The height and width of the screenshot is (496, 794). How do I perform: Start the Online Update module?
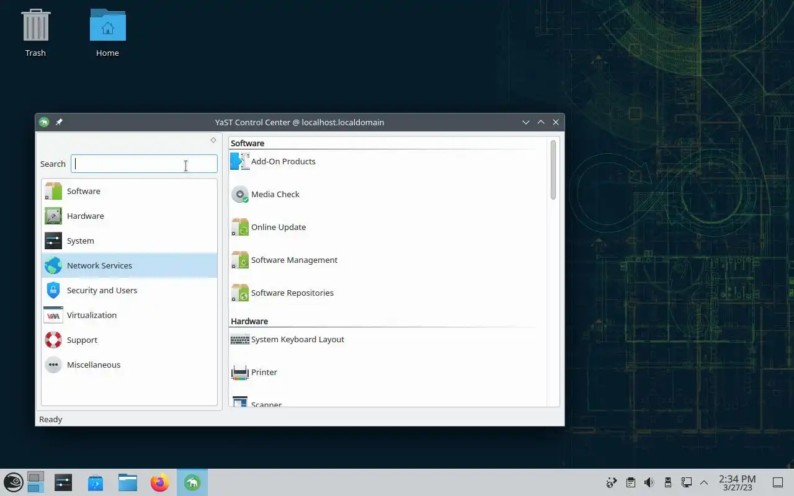(268, 227)
